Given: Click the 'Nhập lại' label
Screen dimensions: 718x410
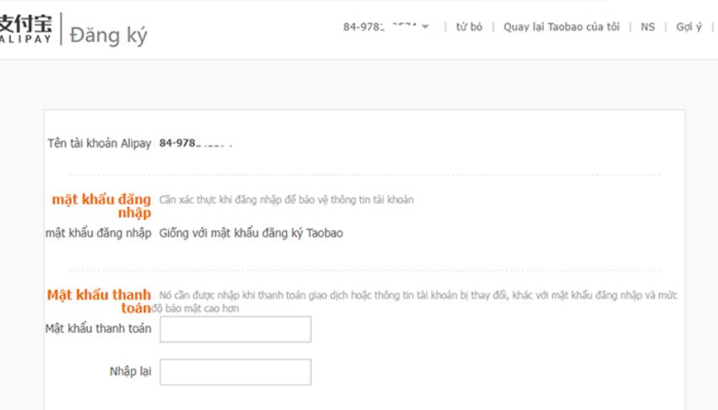Looking at the screenshot, I should [130, 371].
